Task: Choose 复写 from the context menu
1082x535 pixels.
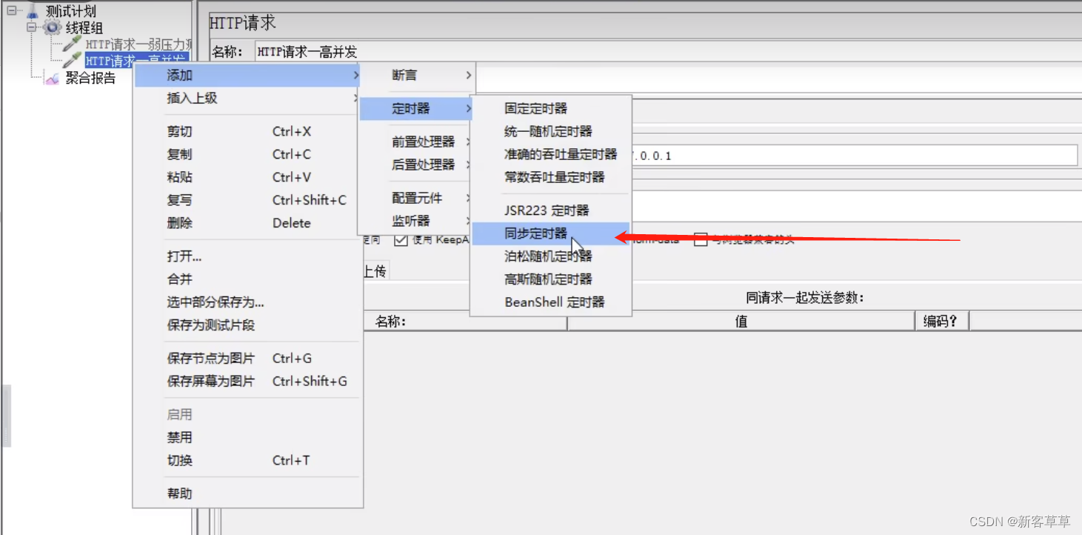Action: 247,200
